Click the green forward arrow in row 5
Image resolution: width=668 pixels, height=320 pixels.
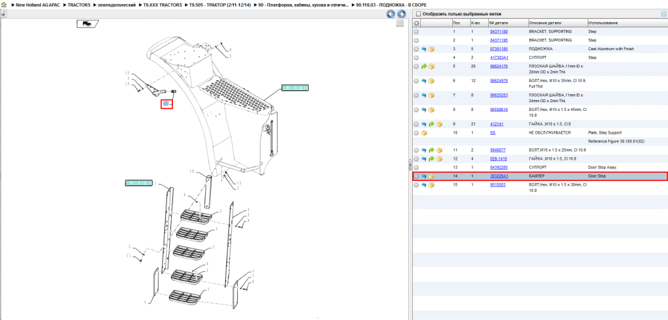tap(424, 66)
